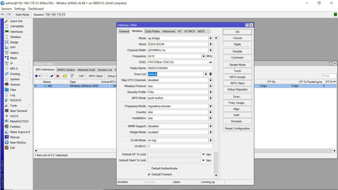Screen dimensions: 338x190
Task: Switch to the Data Rates tab
Action: click(152, 31)
